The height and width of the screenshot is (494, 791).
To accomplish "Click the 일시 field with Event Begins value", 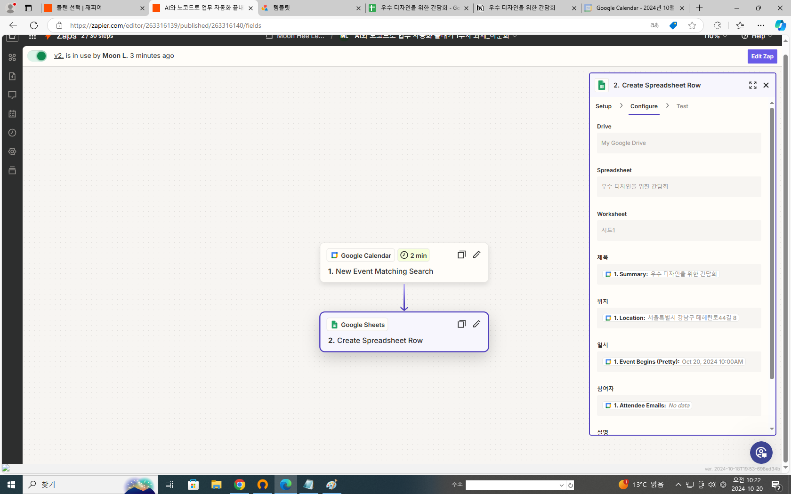I will coord(679,362).
